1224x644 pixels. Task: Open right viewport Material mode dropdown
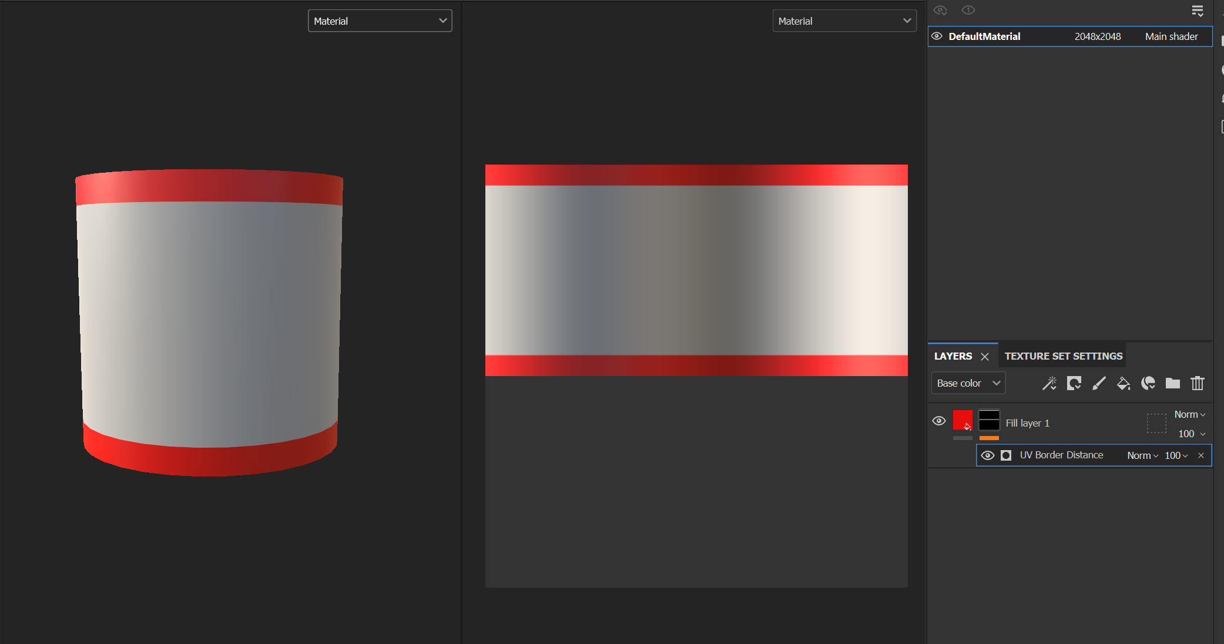[844, 21]
